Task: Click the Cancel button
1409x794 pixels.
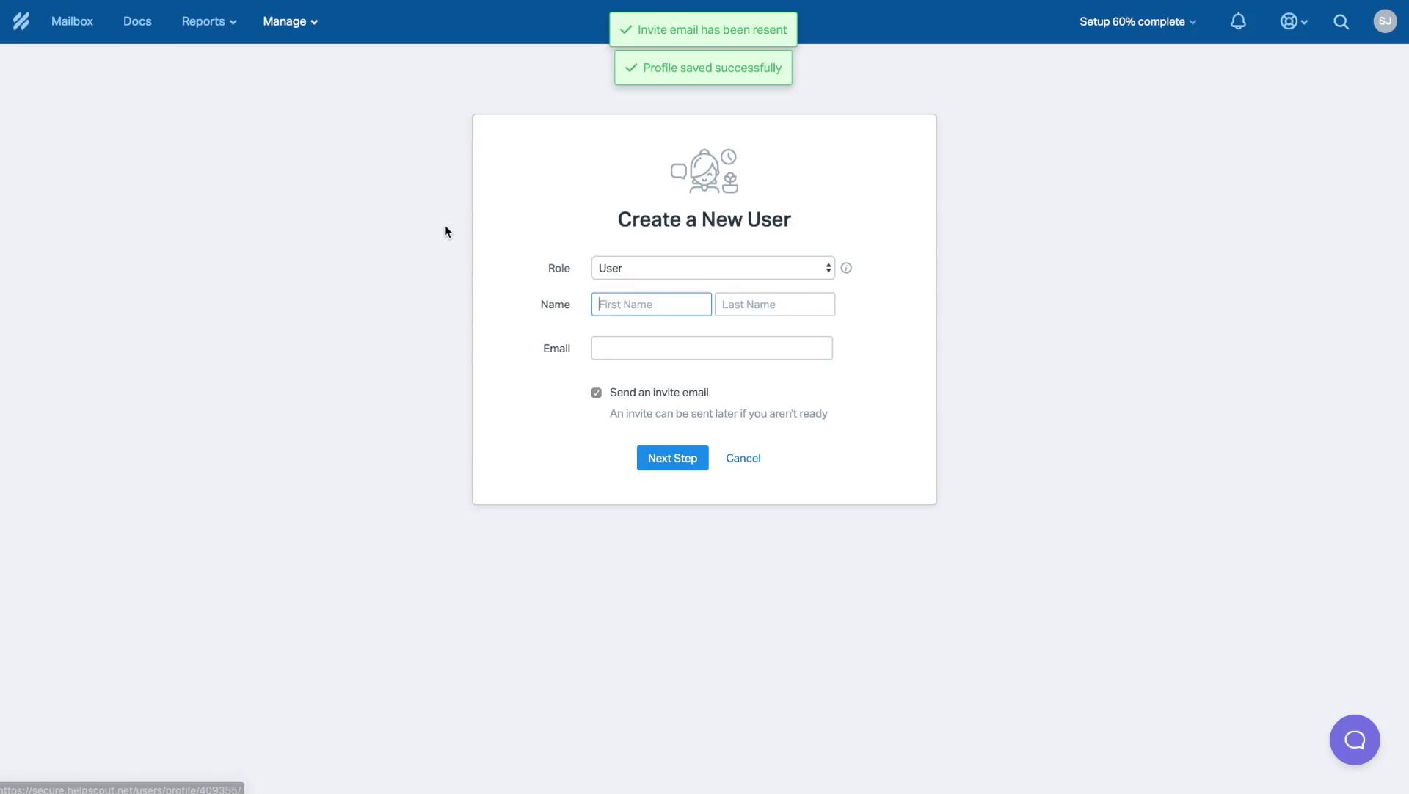Action: [742, 457]
